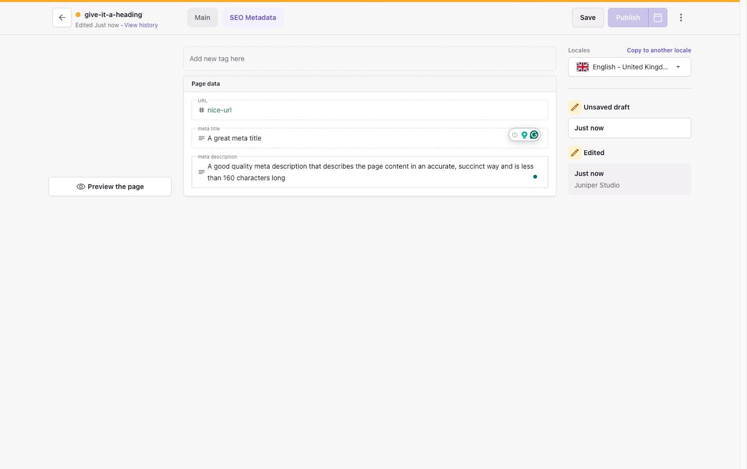Switch to the SEO Metadata tab
This screenshot has width=747, height=469.
[252, 17]
